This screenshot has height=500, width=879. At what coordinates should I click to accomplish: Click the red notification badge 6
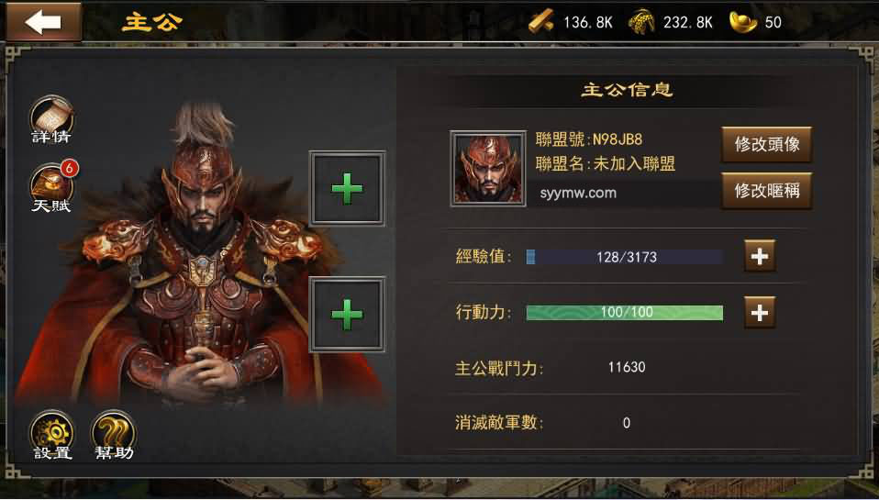point(70,168)
